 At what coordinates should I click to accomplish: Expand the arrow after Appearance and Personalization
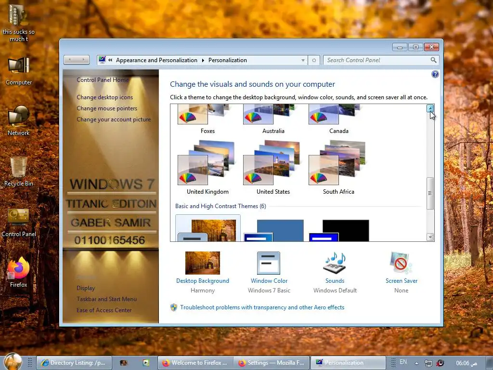pos(203,60)
